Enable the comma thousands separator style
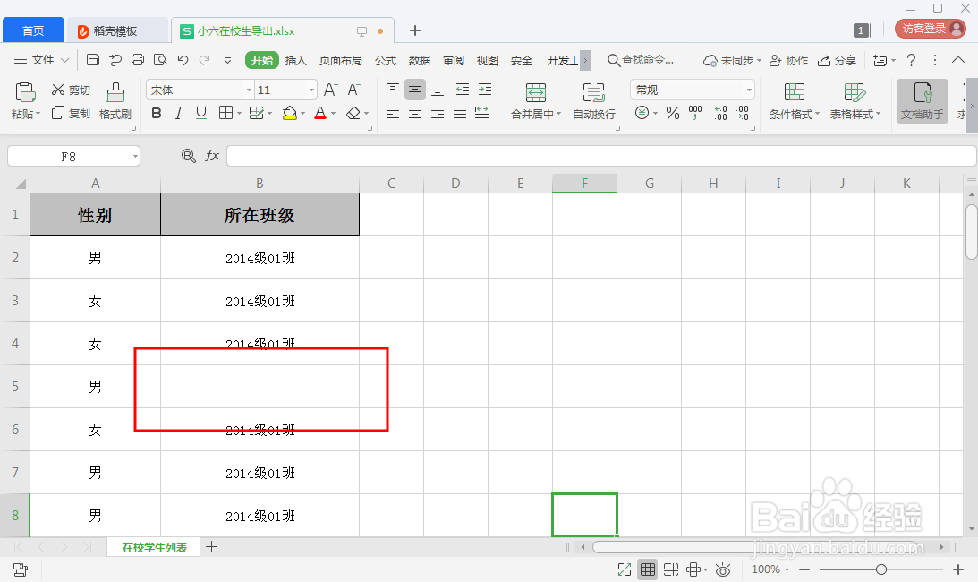 pyautogui.click(x=696, y=114)
